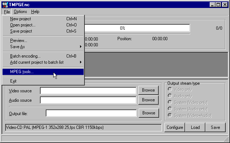
Task: Focus the Video source input field
Action: click(88, 91)
